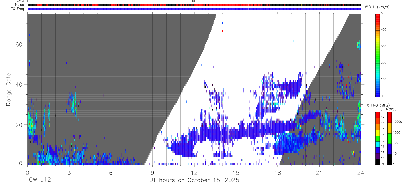Screen dimensions: 406x187
Task: Click the 'NOISE' legend title
Action: 391,109
